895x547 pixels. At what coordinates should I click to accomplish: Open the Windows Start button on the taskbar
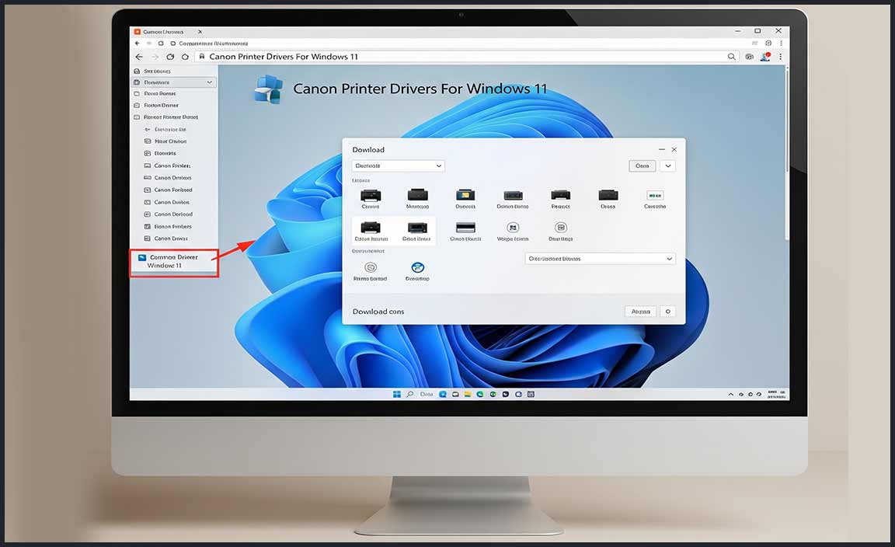(x=397, y=394)
